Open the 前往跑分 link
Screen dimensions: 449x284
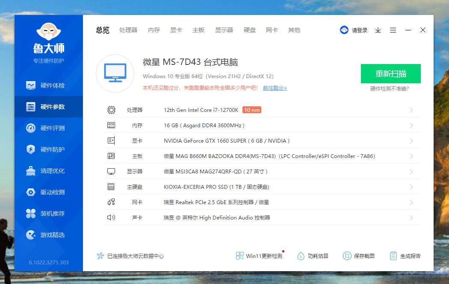click(275, 88)
